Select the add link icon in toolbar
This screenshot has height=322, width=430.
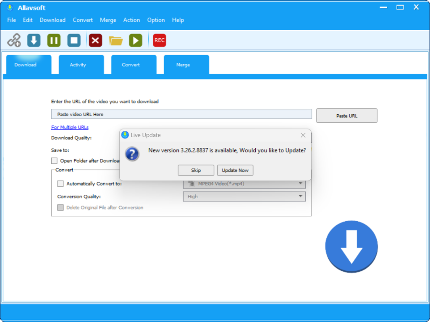14,40
